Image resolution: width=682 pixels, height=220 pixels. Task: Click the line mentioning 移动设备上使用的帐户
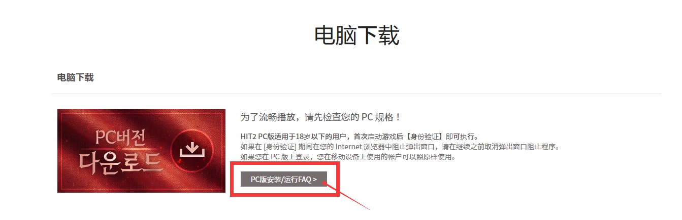[348, 157]
